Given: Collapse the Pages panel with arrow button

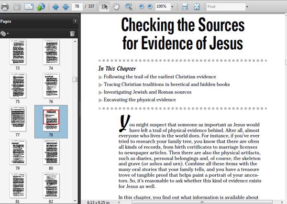Looking at the screenshot, I should coord(75,21).
